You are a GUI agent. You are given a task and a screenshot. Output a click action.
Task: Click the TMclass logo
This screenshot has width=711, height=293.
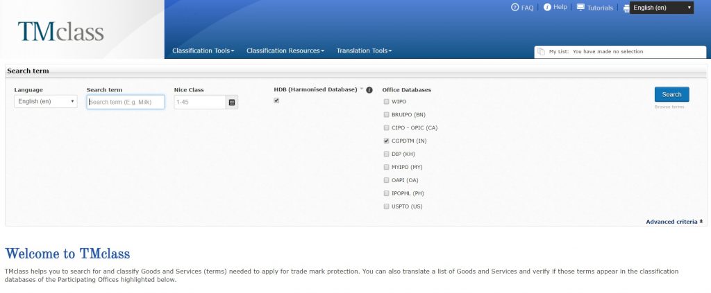coord(61,31)
